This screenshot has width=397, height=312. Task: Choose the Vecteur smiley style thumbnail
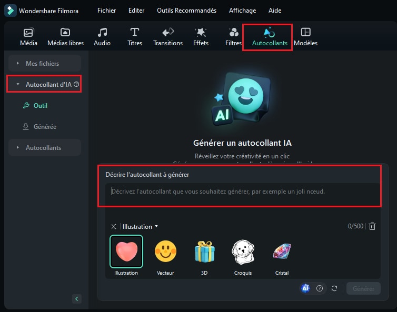(165, 251)
